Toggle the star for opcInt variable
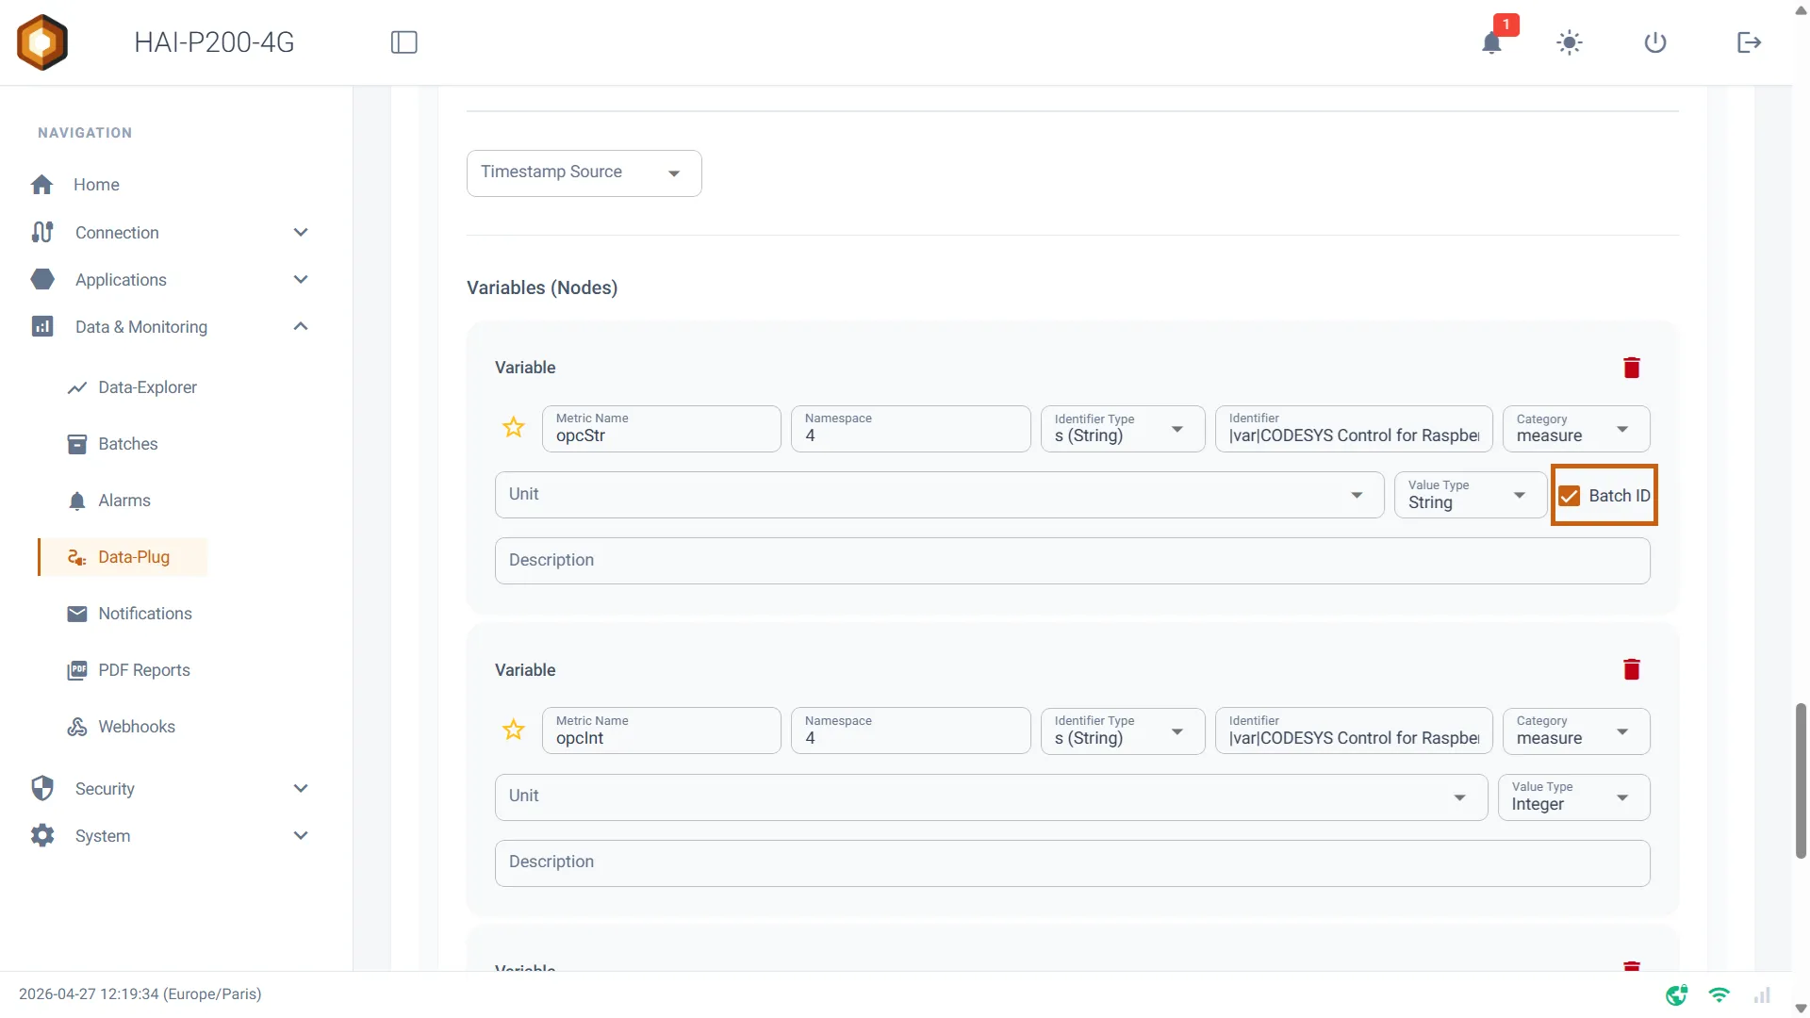The height and width of the screenshot is (1018, 1810). (x=514, y=730)
